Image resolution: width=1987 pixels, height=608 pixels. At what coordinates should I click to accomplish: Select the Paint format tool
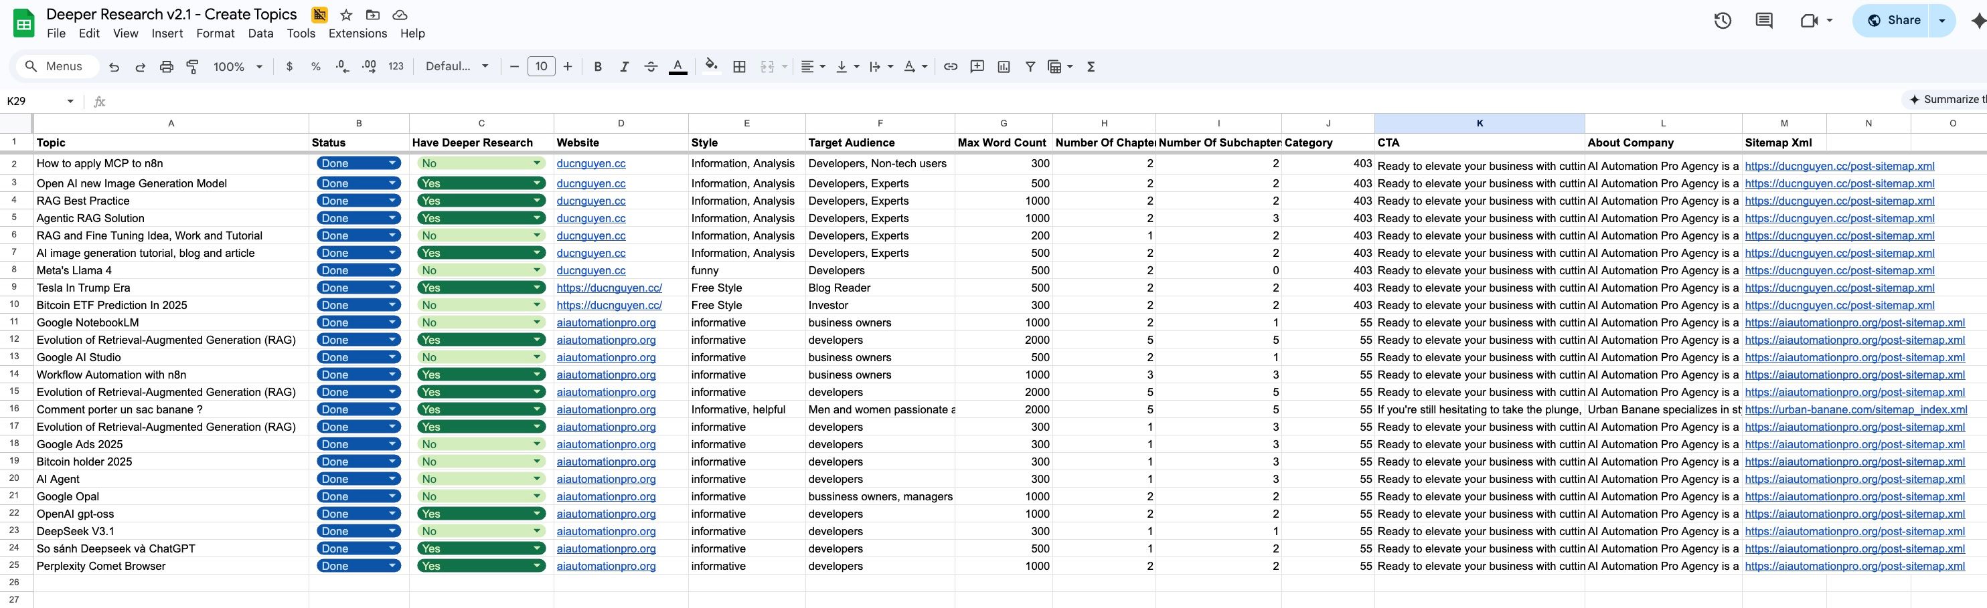(x=193, y=67)
